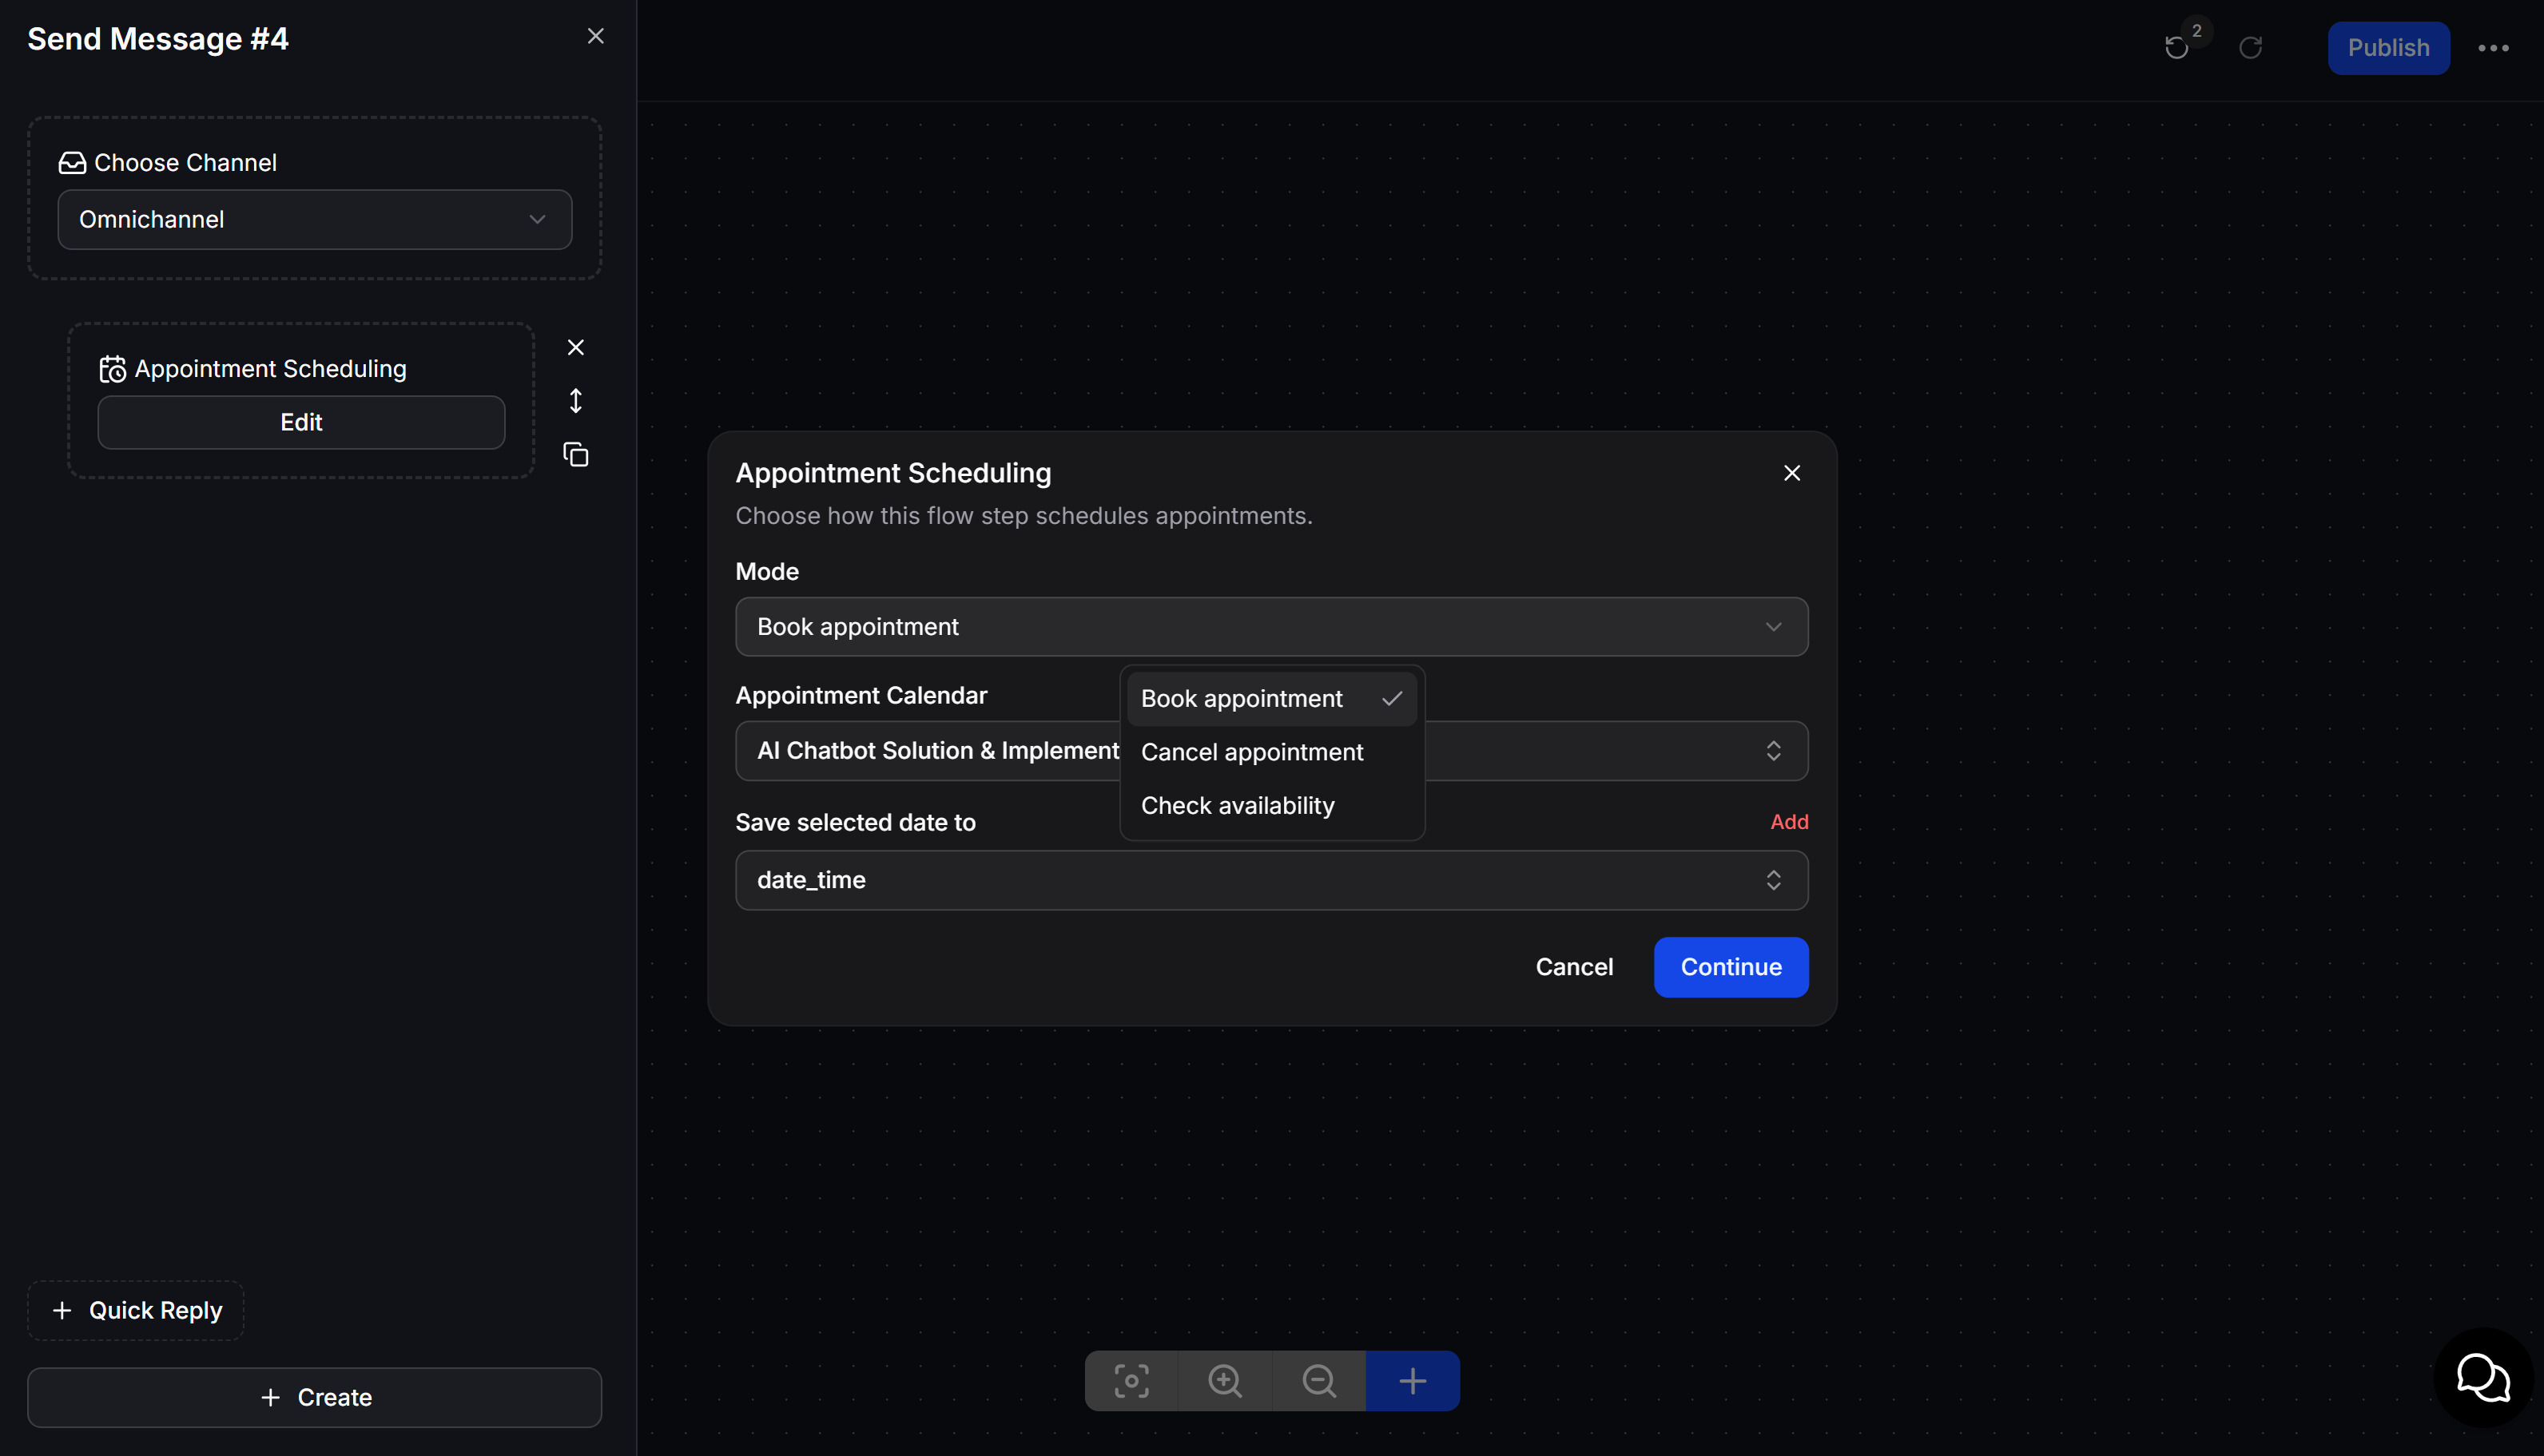Close the Appointment Scheduling dialog
2544x1456 pixels.
point(1791,472)
